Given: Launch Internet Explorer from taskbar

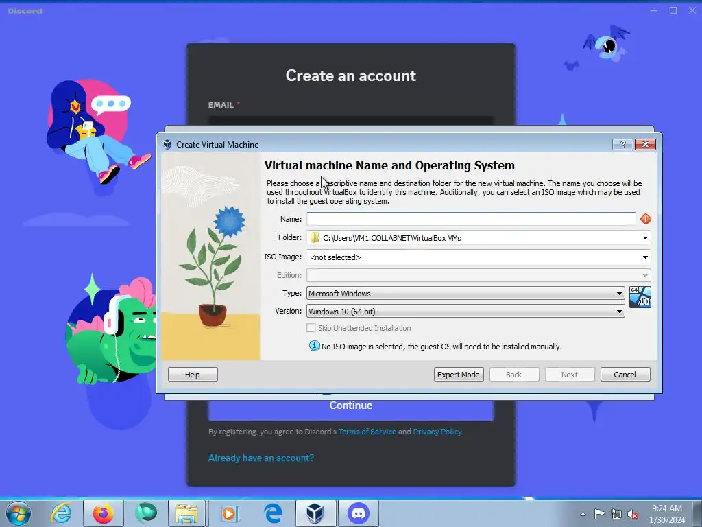Looking at the screenshot, I should click(x=61, y=513).
